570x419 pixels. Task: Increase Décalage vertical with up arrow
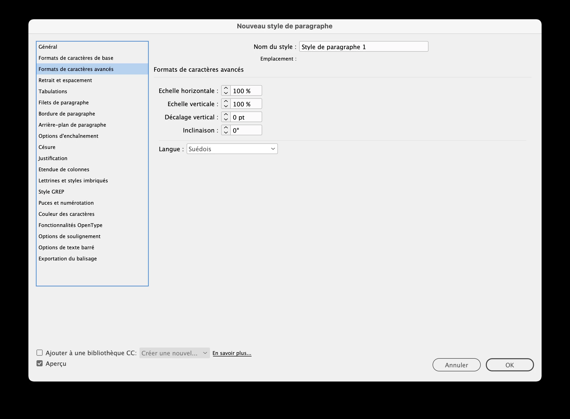tap(226, 115)
